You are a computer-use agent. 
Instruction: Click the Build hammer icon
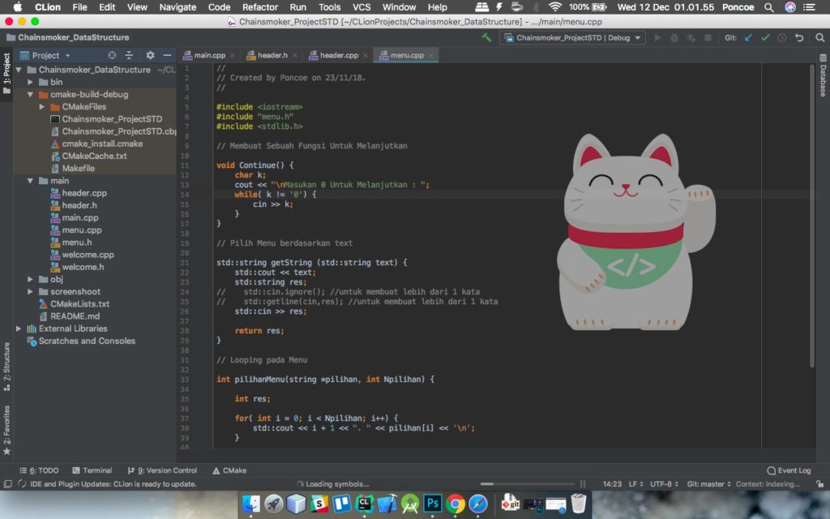point(486,37)
